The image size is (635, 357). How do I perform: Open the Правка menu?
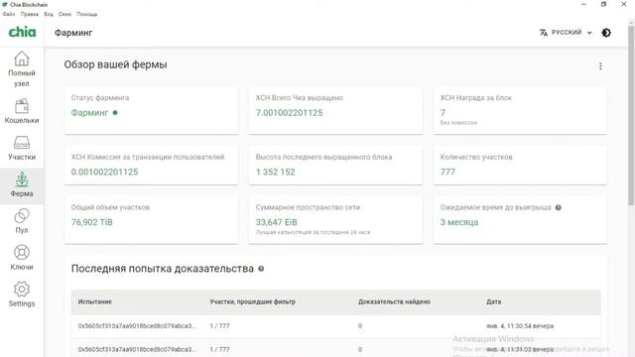(30, 14)
